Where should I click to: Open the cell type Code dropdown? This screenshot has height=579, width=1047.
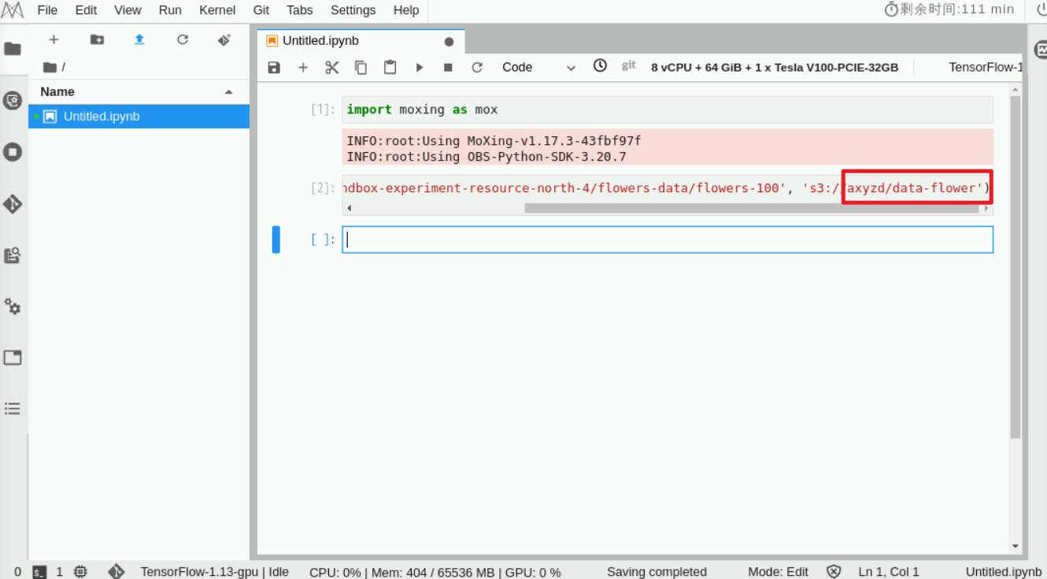(x=539, y=68)
